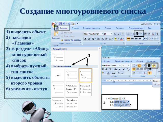Open font size 14 dropdown in upper ribbon
The width and height of the screenshot is (163, 122).
click(x=111, y=34)
